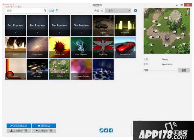Click the magnifier search icon

coord(45,11)
